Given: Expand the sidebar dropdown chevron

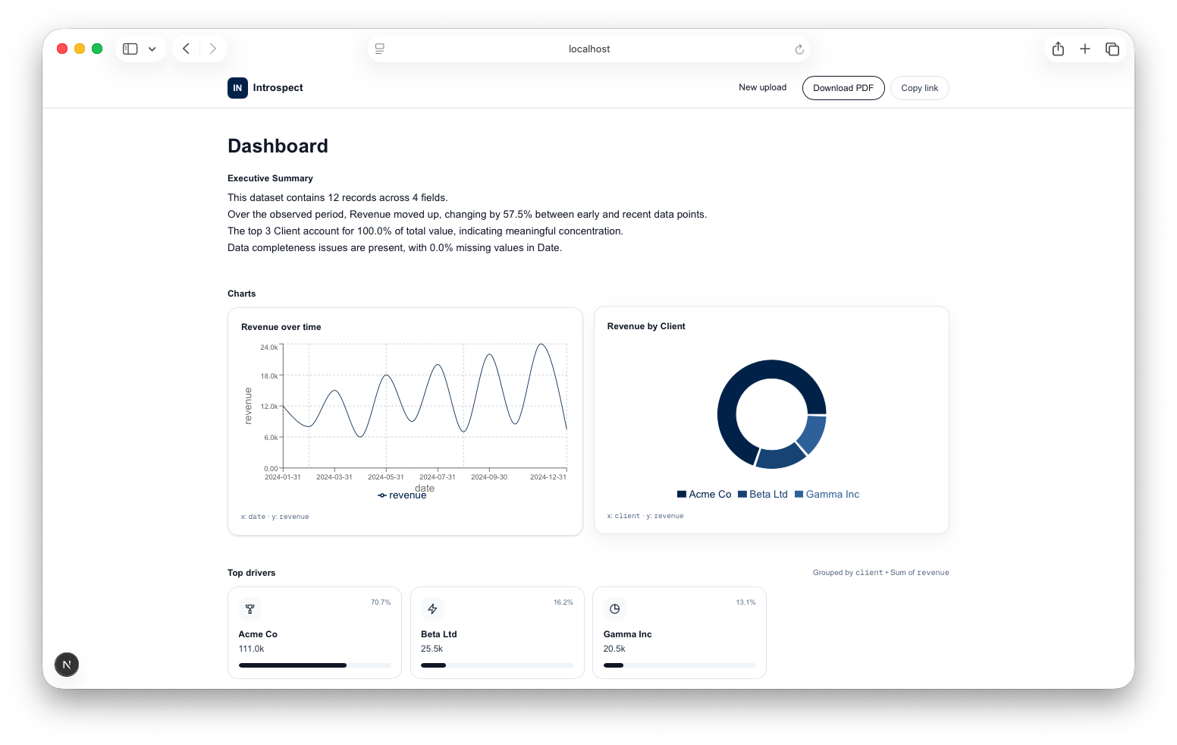Looking at the screenshot, I should (152, 49).
